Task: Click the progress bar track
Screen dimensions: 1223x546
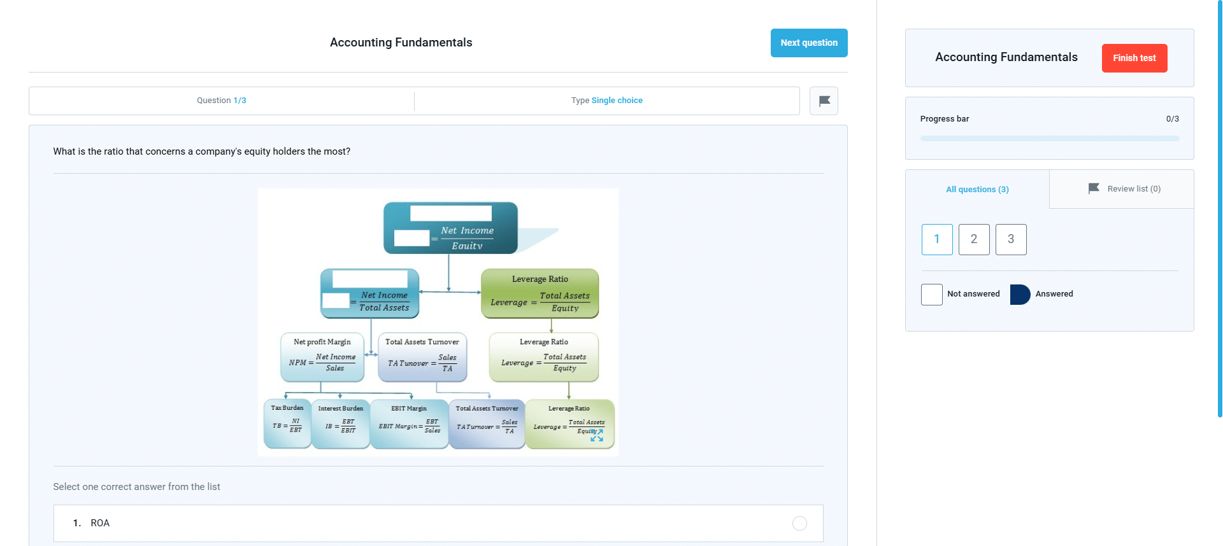Action: click(1050, 138)
